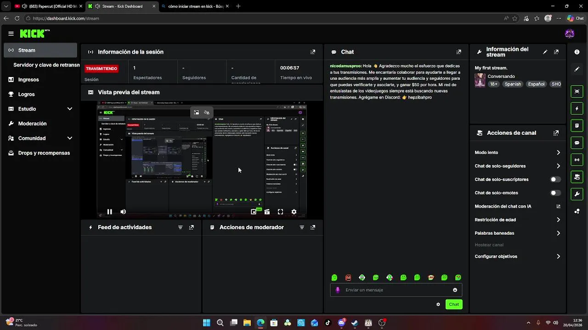The width and height of the screenshot is (588, 330).
Task: Open Chat de solo-seguidores chevron
Action: (x=558, y=166)
